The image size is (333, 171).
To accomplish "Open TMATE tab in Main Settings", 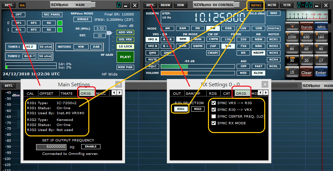I will click(66, 93).
